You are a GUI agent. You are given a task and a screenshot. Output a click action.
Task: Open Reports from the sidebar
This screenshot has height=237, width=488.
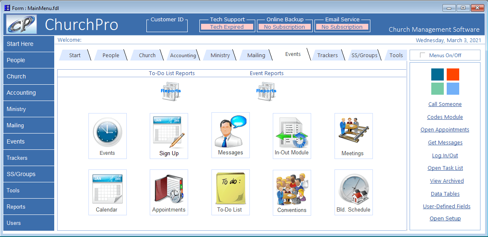pyautogui.click(x=29, y=207)
